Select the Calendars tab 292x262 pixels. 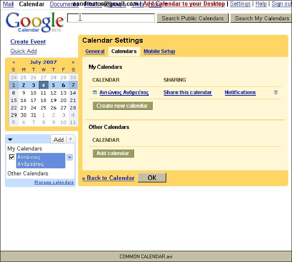pos(124,51)
